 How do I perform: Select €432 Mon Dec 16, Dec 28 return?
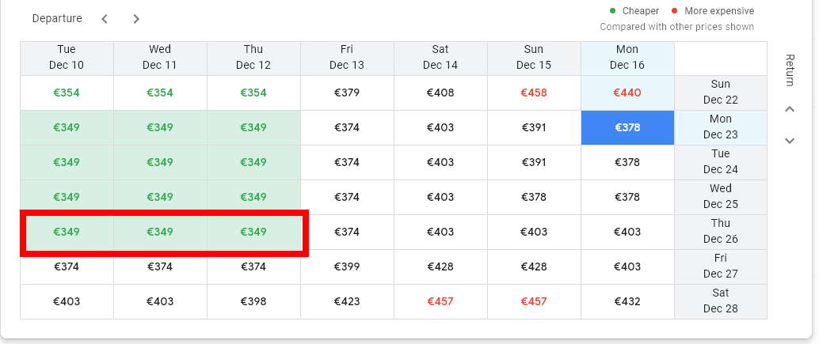(627, 301)
